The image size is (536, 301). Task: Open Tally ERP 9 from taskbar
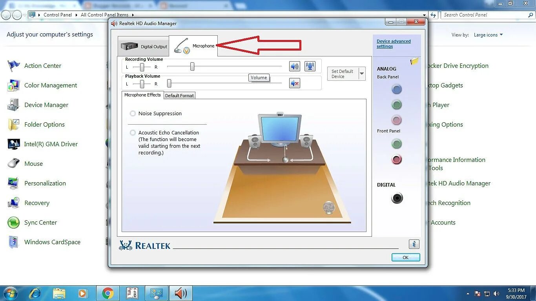(x=132, y=293)
